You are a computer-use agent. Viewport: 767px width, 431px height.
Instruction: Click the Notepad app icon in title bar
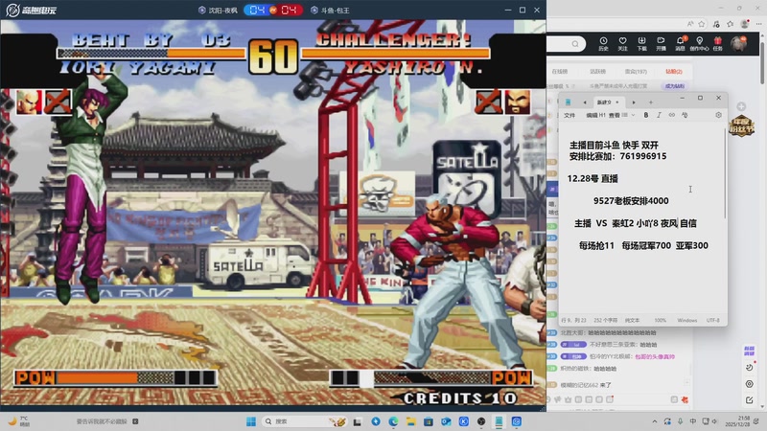pos(568,102)
